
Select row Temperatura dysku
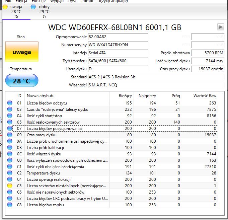[x=112, y=173]
